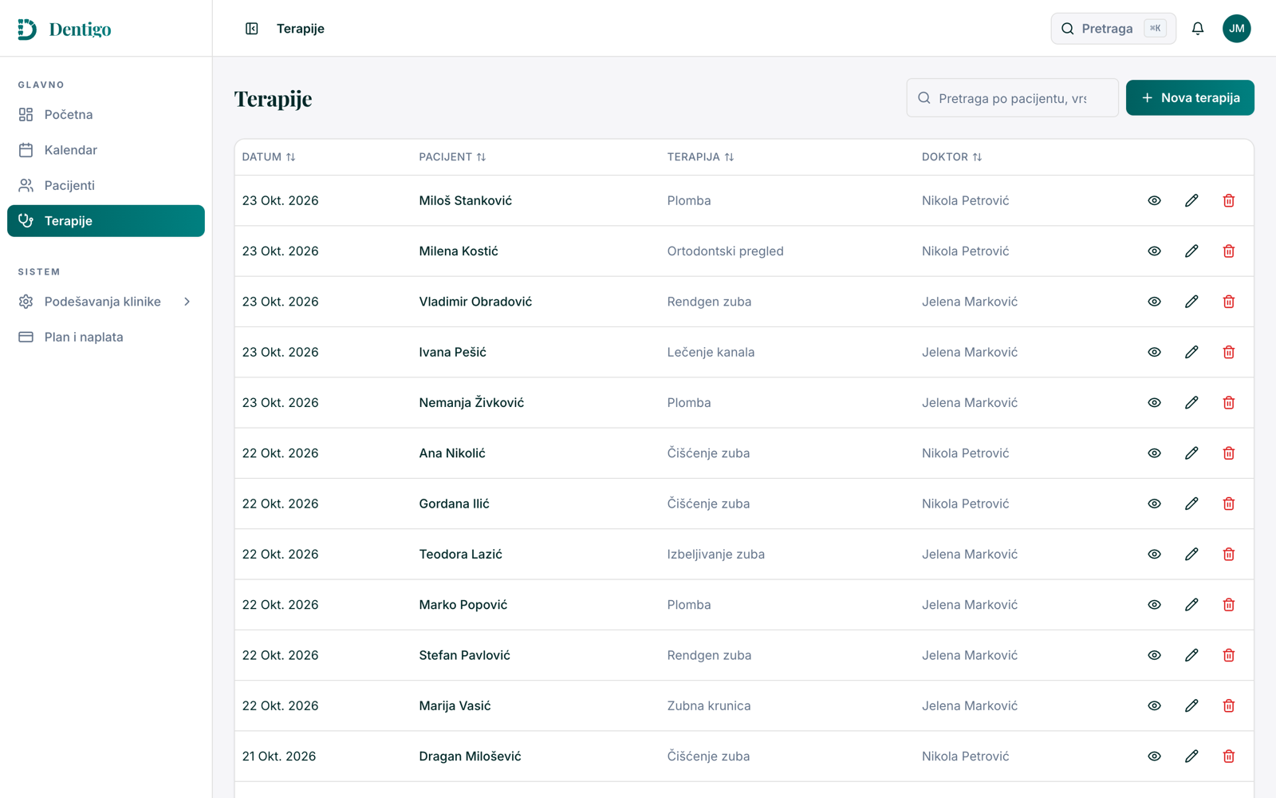The height and width of the screenshot is (798, 1276).
Task: View Milena Kostić's therapy via eye icon
Action: tap(1154, 251)
